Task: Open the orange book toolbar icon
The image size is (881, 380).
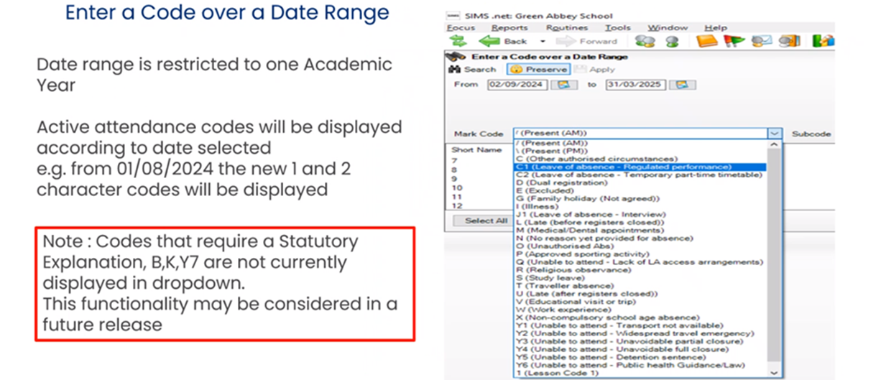Action: pyautogui.click(x=707, y=41)
